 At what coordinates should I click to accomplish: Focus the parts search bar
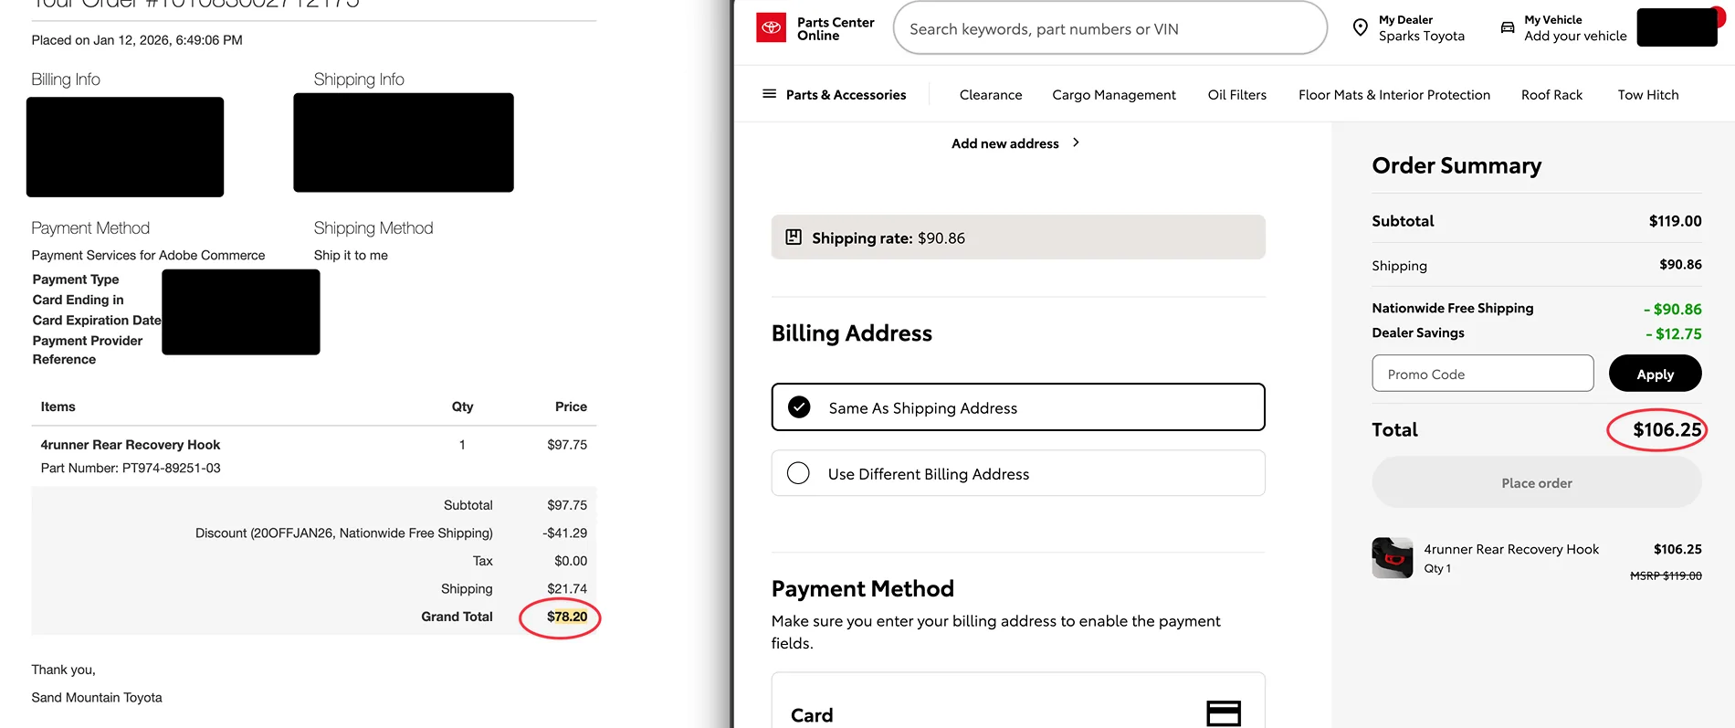(x=1109, y=29)
